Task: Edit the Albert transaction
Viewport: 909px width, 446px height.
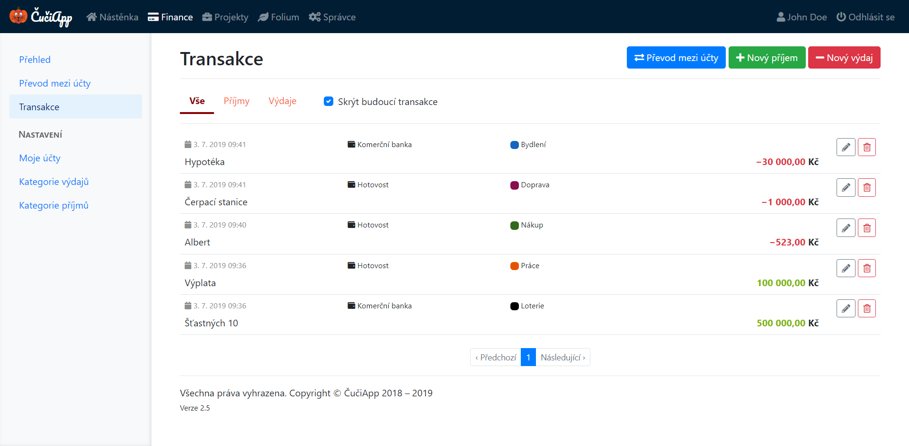Action: point(846,227)
